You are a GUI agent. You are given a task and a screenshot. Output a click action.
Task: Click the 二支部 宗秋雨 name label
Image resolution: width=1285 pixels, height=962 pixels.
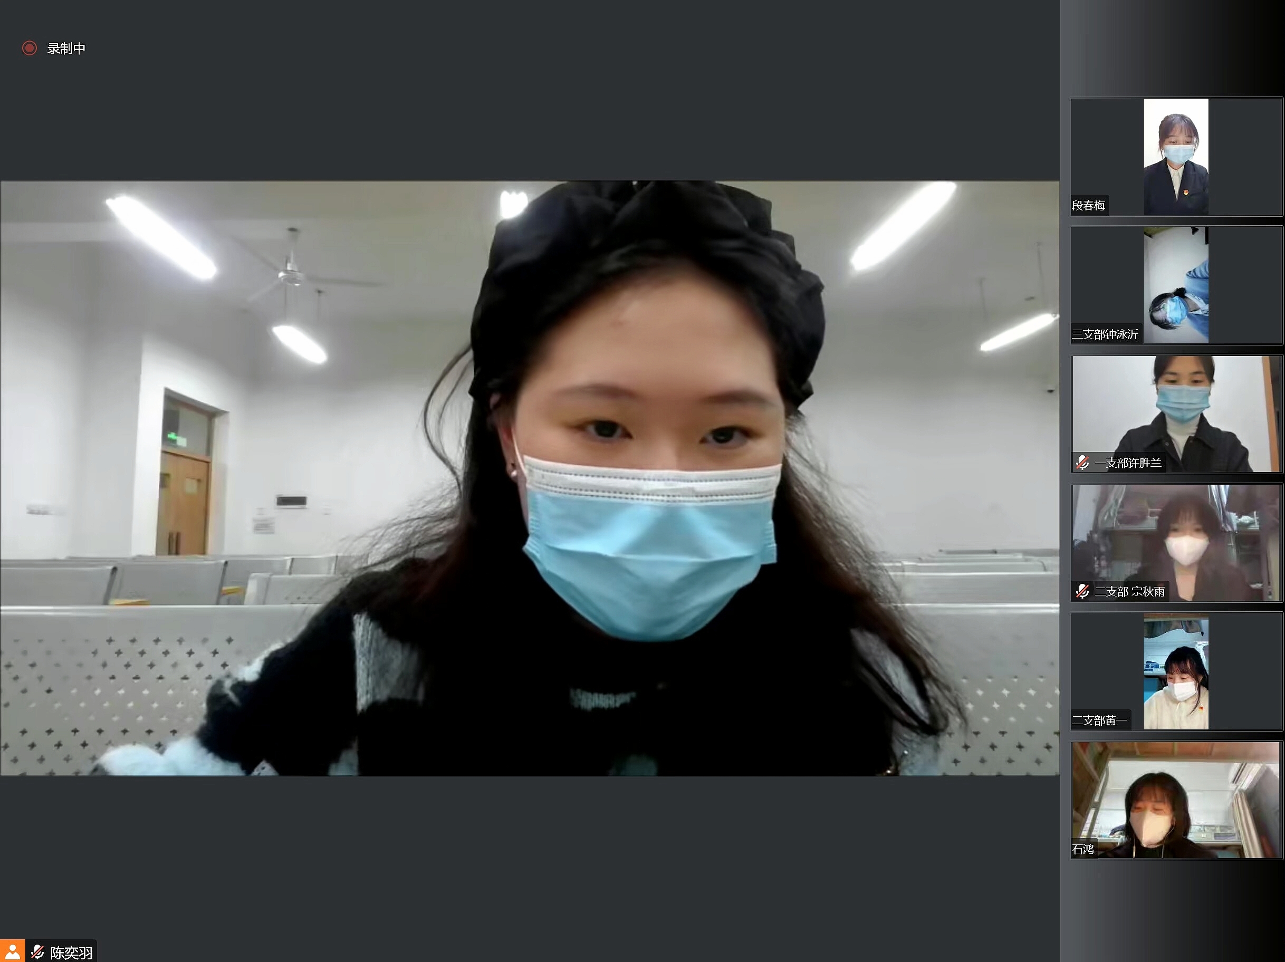(1129, 592)
